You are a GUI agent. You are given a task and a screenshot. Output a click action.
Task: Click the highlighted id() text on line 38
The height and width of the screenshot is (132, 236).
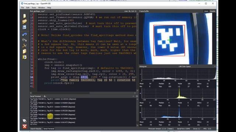tap(84, 77)
